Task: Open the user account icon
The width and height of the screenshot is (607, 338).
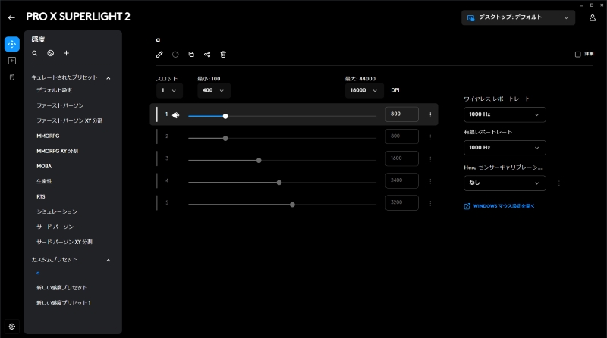Action: pos(593,17)
